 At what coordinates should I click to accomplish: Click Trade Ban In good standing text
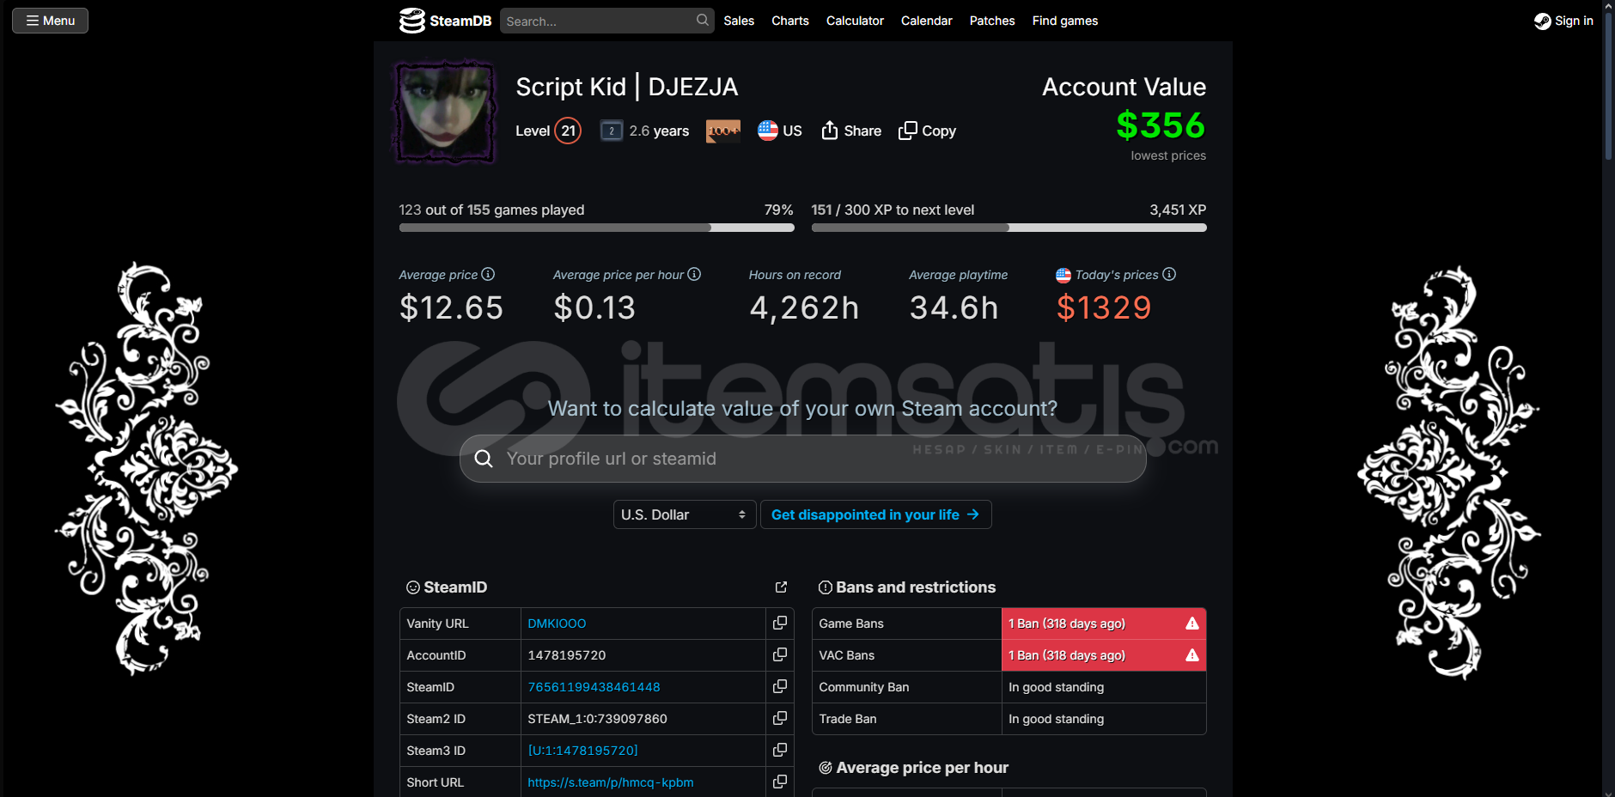1056,719
